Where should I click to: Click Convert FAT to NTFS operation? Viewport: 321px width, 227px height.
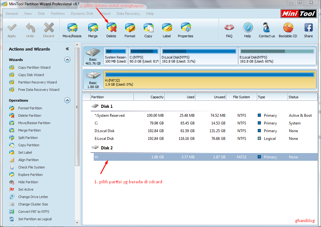pos(34,212)
